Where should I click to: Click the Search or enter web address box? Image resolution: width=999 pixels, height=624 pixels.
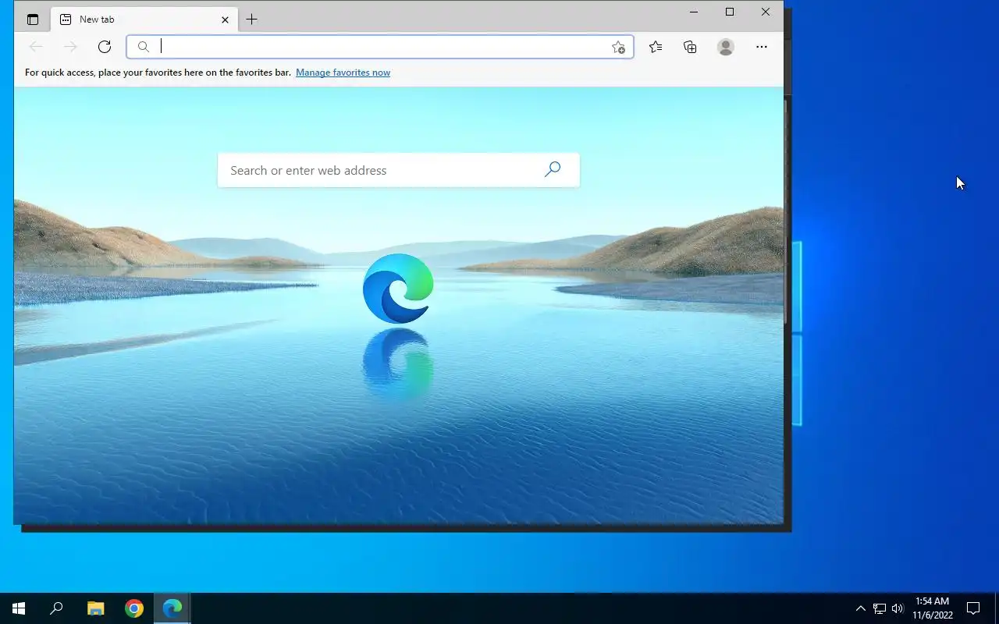click(398, 170)
